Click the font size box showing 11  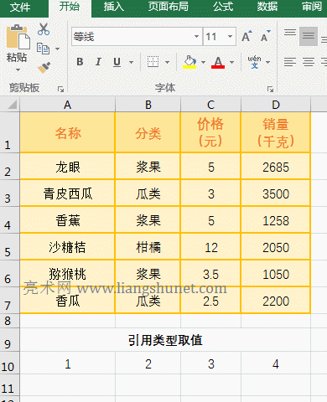[x=220, y=36]
